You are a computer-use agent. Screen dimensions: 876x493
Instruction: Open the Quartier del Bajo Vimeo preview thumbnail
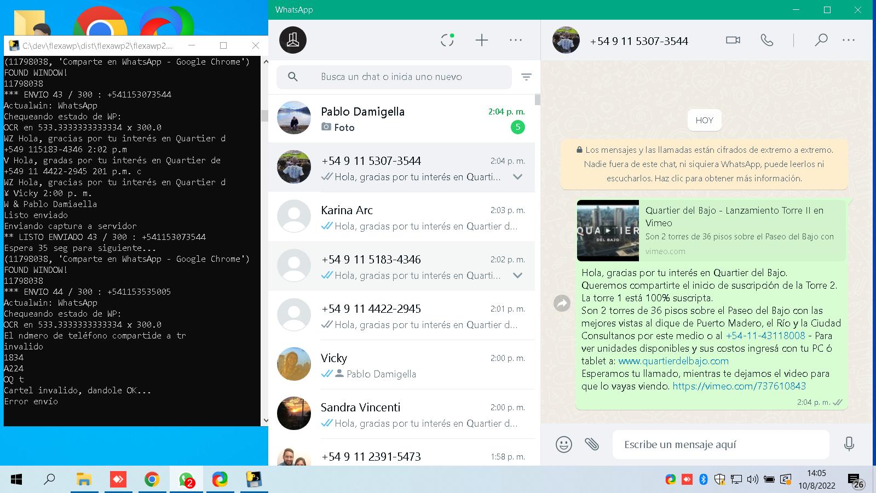coord(608,231)
